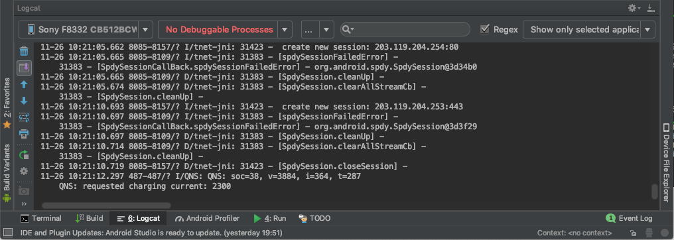The width and height of the screenshot is (674, 240).
Task: Open the Show only selected application filter
Action: coord(589,30)
